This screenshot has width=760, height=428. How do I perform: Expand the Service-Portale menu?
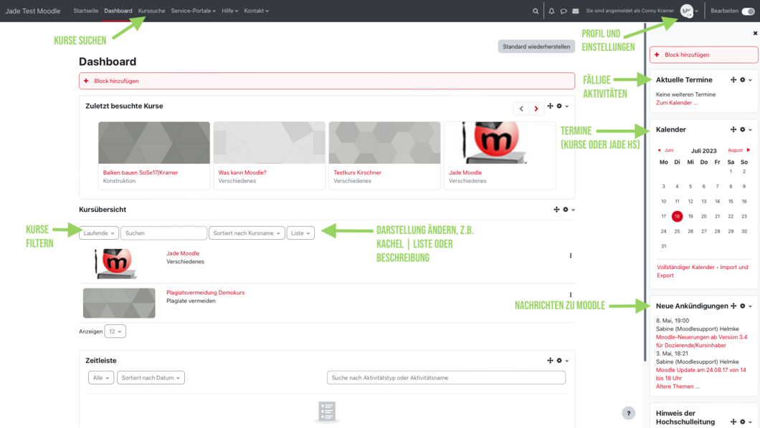(x=194, y=11)
